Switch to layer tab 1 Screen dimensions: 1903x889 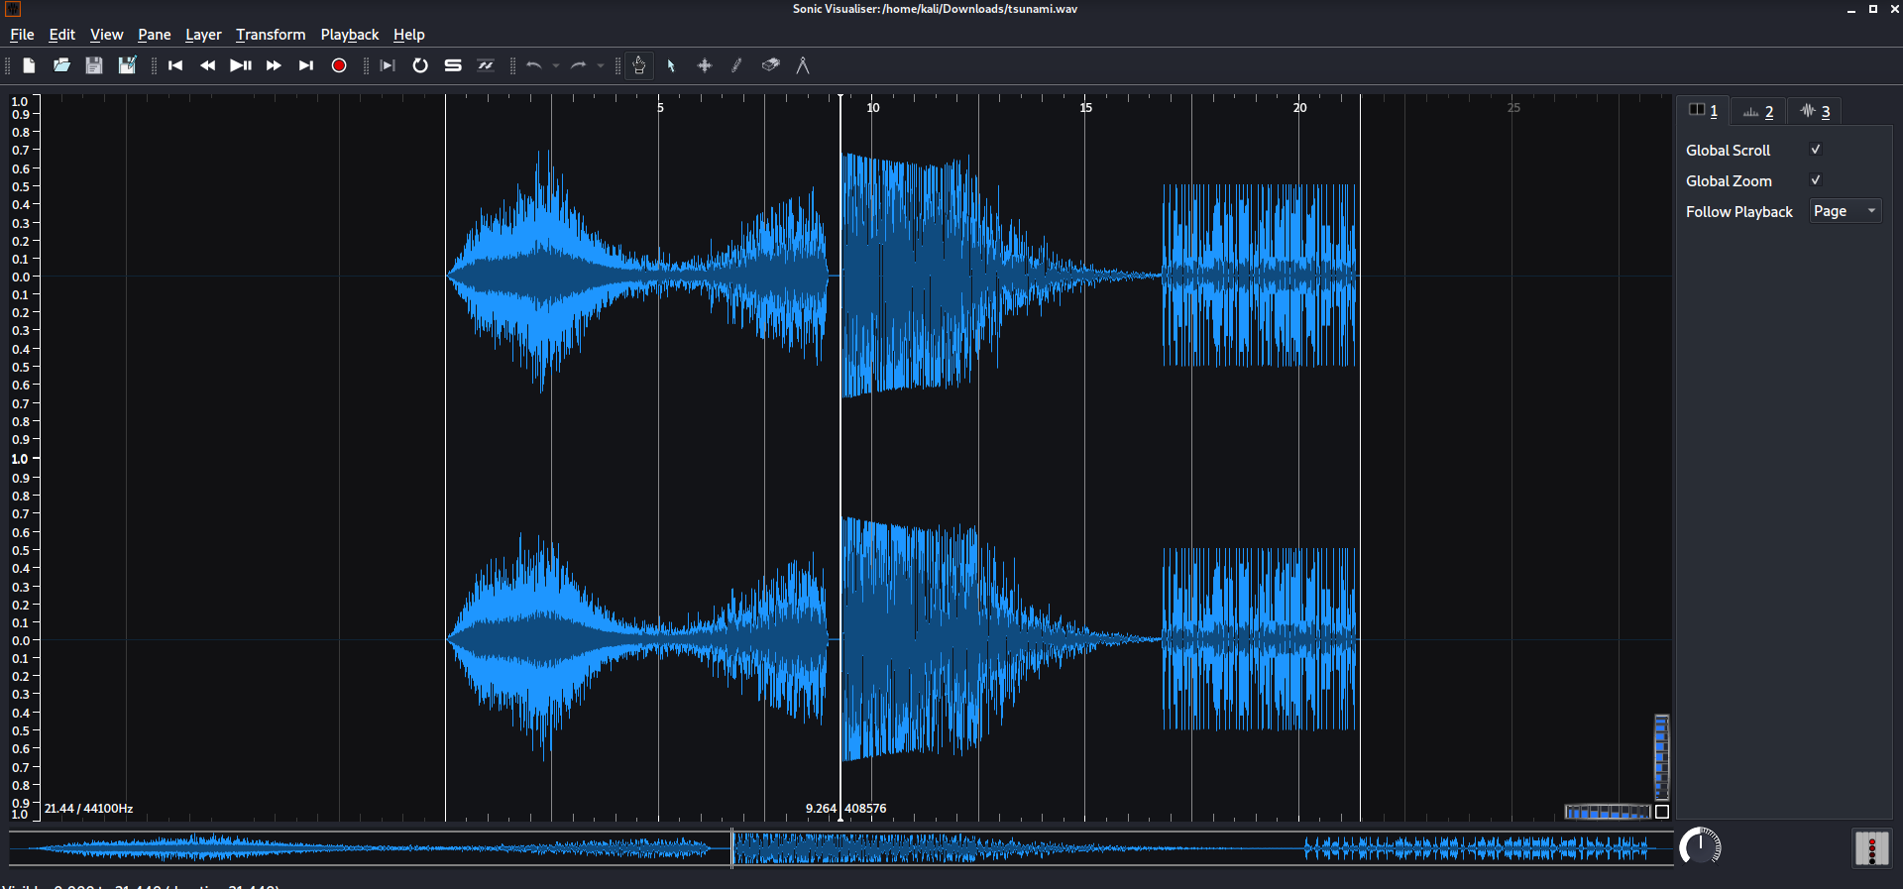tap(1703, 111)
